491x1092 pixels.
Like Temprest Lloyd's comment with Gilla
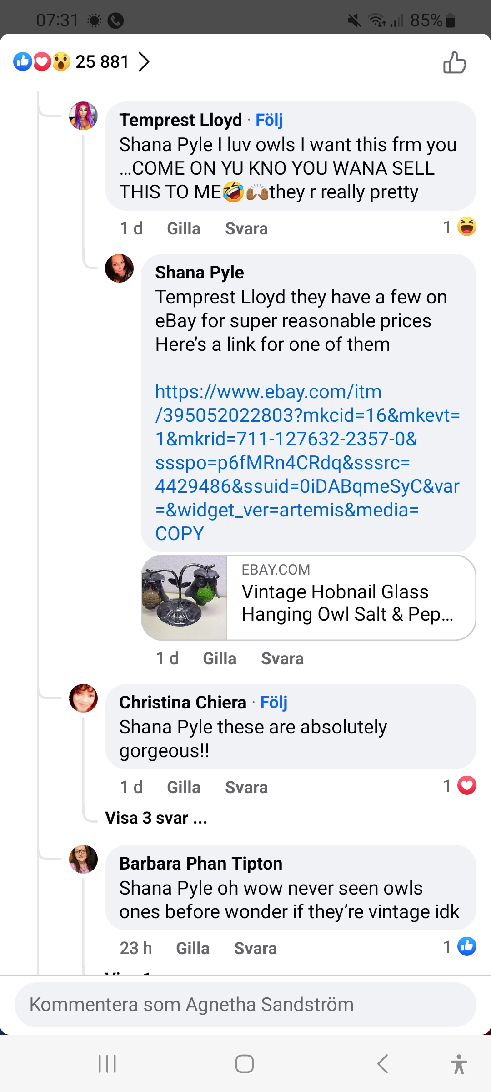[x=184, y=228]
